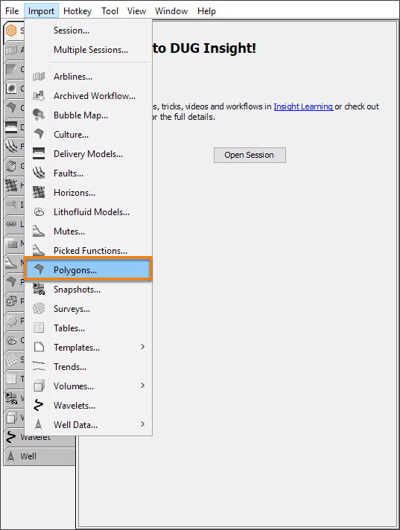Click the Open Session button
400x530 pixels.
tap(250, 155)
